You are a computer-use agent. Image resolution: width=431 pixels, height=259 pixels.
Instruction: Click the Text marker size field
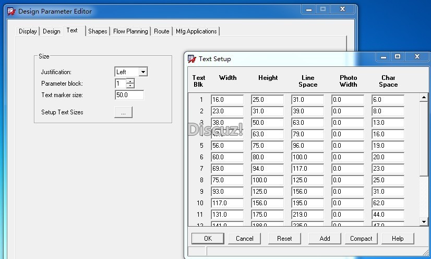point(129,95)
